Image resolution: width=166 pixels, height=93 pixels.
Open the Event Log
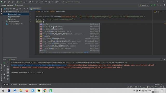coord(158,84)
